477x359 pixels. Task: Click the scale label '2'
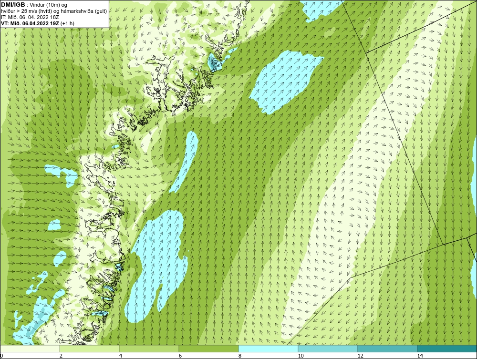pyautogui.click(x=61, y=356)
